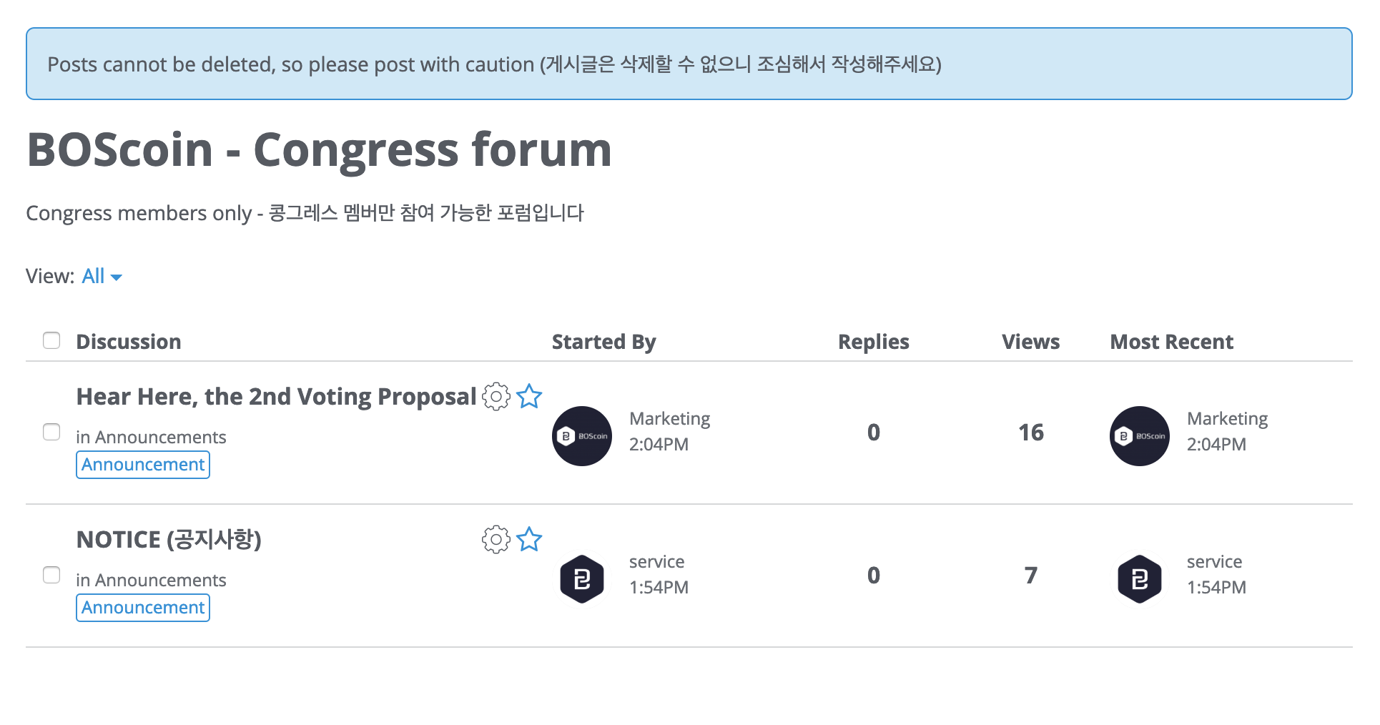This screenshot has width=1380, height=725.
Task: Click service name in Most Recent column
Action: tap(1214, 562)
